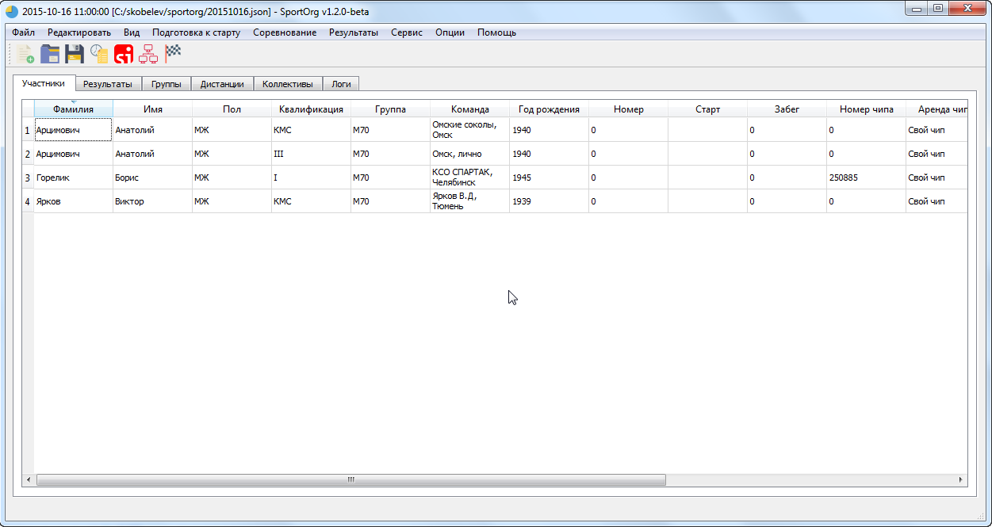
Task: Sort by the Старт column header
Action: [x=707, y=109]
